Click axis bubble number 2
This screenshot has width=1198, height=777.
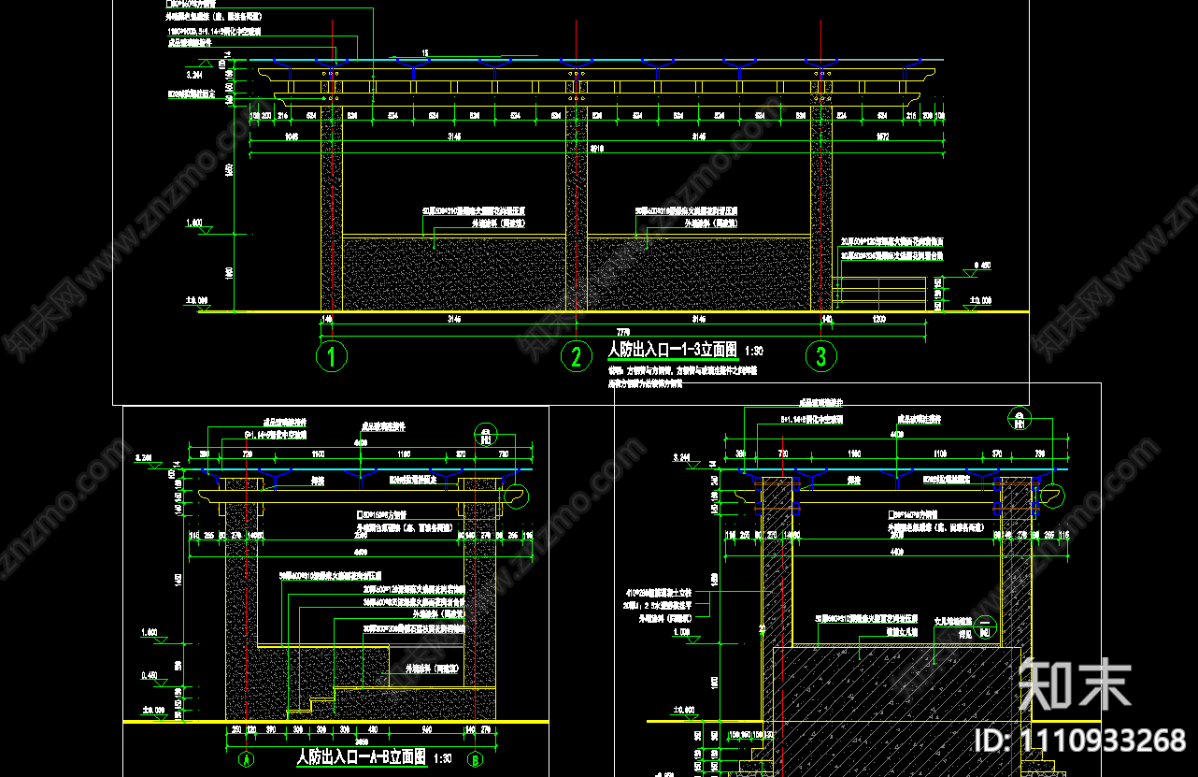tap(577, 356)
